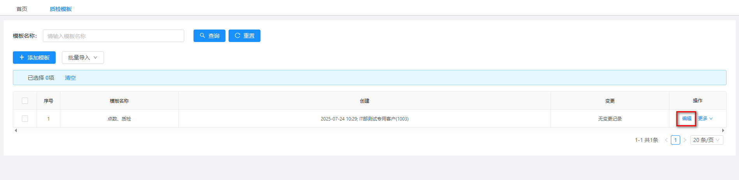Click the table's horizontal scrollbar track
Viewport: 739px width, 180px height.
coord(369,131)
